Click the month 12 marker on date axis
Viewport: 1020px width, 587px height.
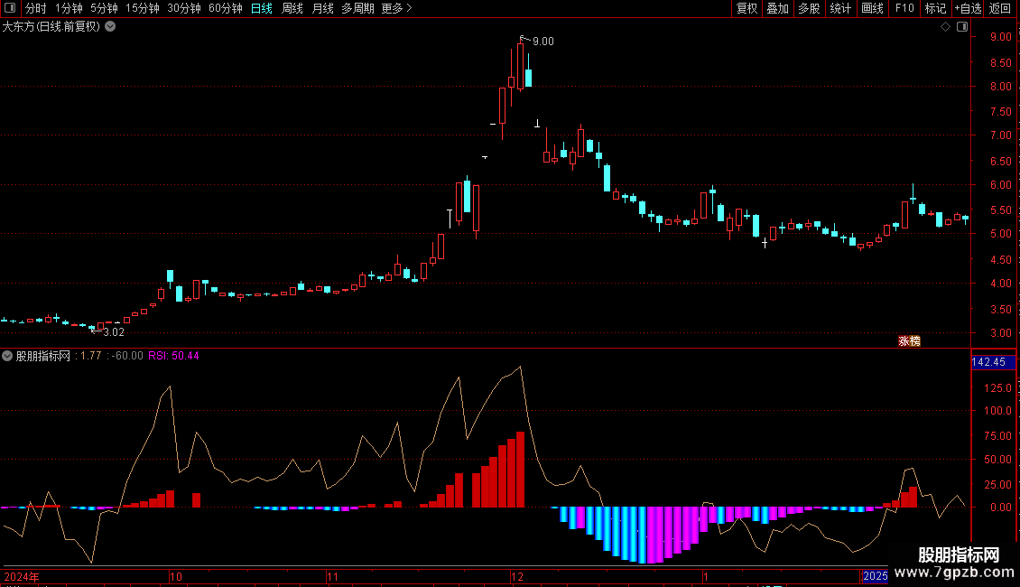tap(517, 576)
